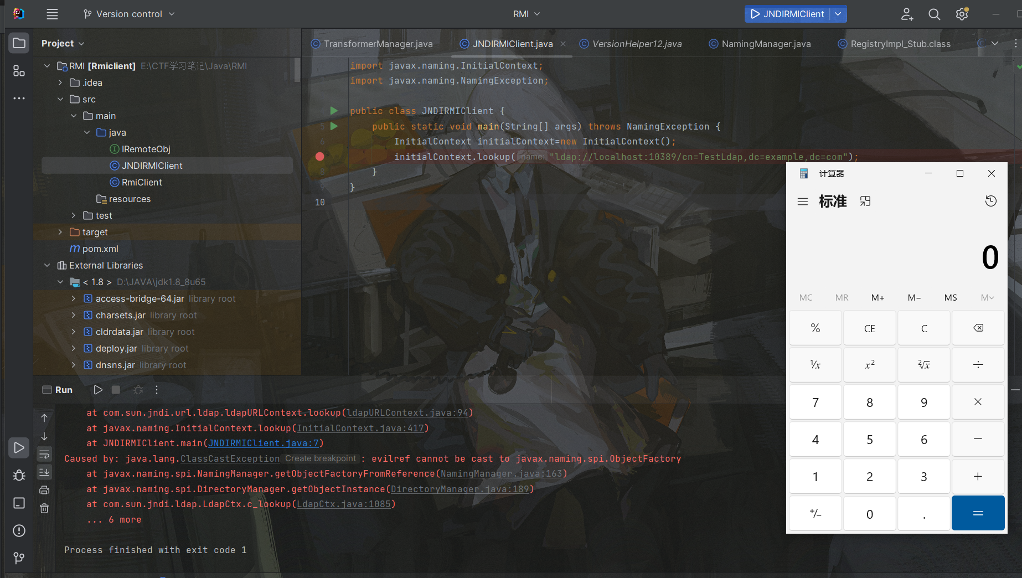The image size is (1022, 578).
Task: Toggle soft-wrap in console output
Action: pyautogui.click(x=44, y=454)
